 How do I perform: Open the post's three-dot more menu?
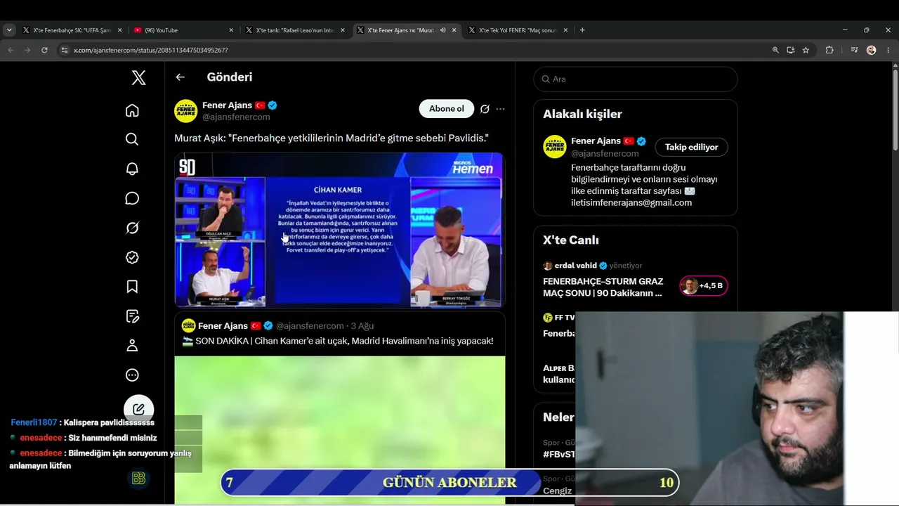(x=500, y=109)
